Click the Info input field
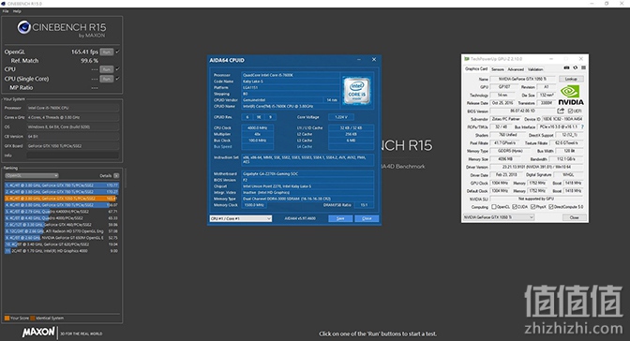 point(73,156)
